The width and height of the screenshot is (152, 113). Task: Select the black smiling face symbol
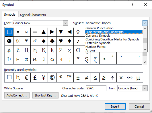pos(9,41)
